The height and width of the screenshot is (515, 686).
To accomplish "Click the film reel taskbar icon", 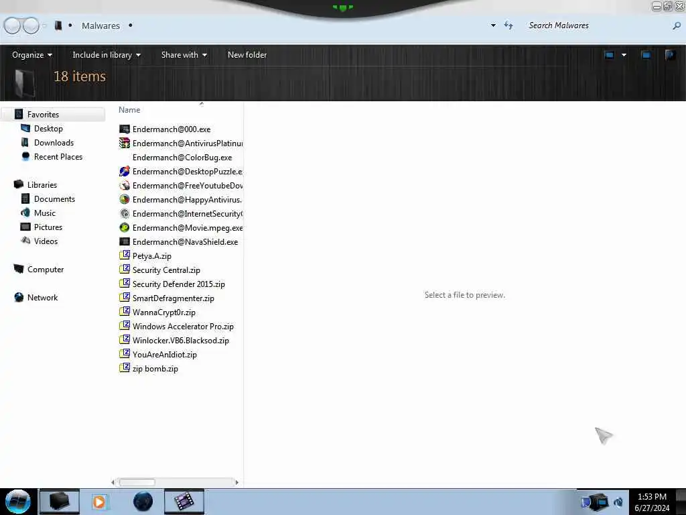I will point(184,502).
